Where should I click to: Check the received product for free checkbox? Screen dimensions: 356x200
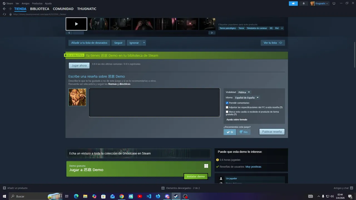click(227, 112)
